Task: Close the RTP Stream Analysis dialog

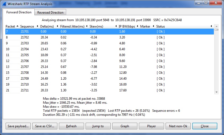Action: pos(205,126)
